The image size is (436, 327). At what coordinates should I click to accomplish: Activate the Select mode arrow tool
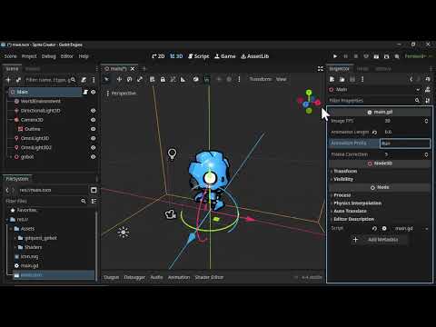coord(106,79)
